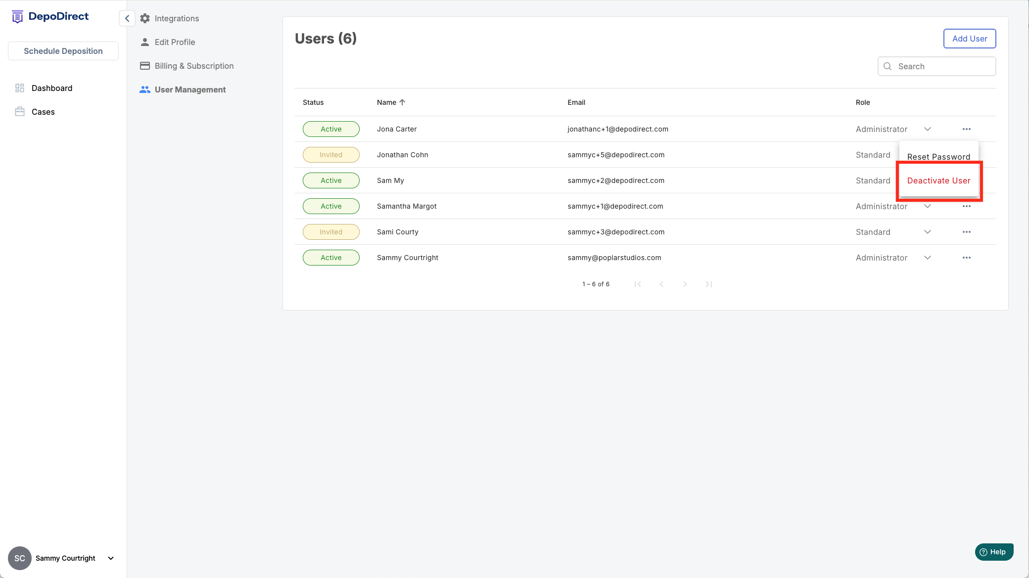Open the three-dot menu for Sami Courty

click(966, 232)
